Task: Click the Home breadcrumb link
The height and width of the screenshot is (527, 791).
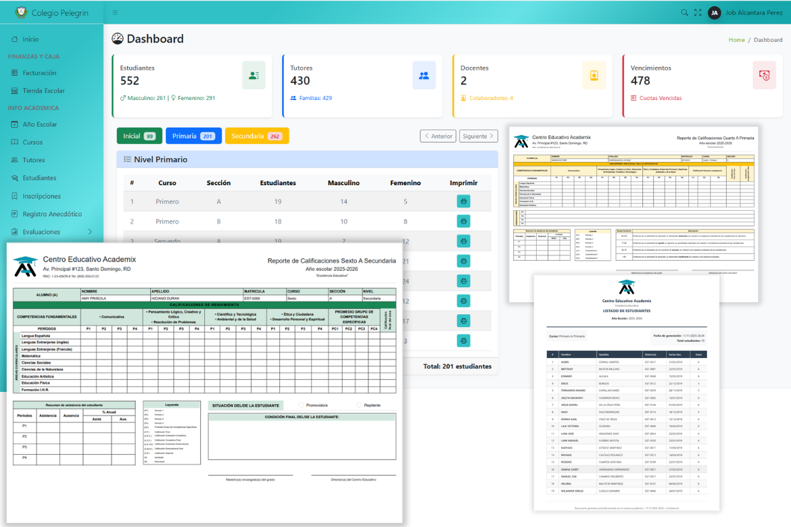Action: [x=736, y=40]
